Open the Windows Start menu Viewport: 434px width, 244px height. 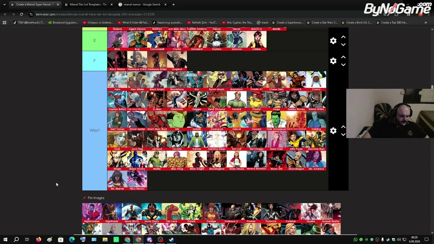[x=5, y=240]
